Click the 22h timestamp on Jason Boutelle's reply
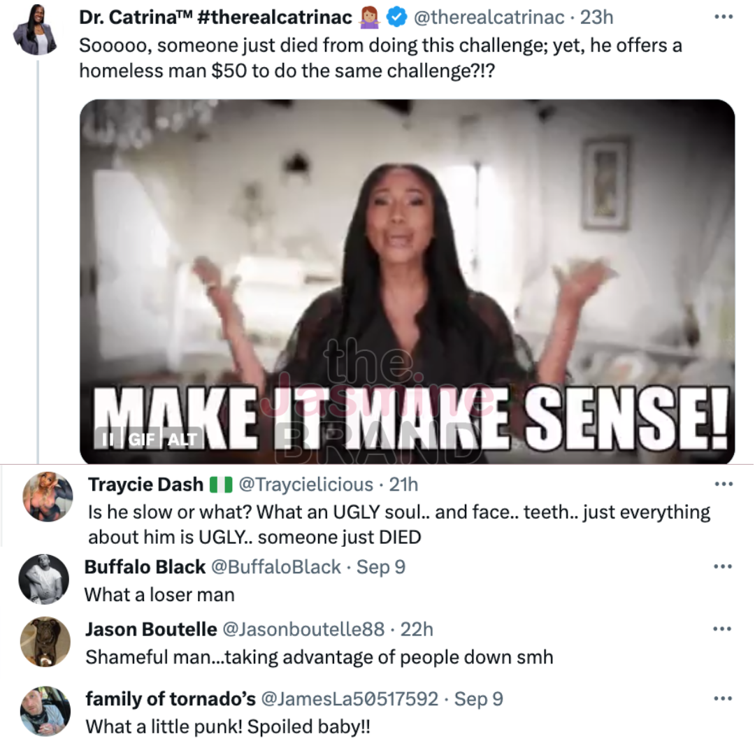Viewport: 755px width, 755px height. [x=417, y=629]
